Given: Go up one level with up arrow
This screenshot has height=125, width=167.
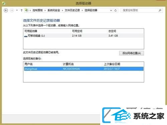Looking at the screenshot, I should point(22,10).
